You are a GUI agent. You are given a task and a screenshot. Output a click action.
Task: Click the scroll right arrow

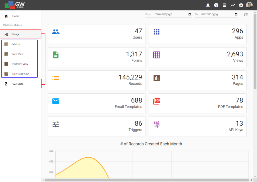(251, 180)
